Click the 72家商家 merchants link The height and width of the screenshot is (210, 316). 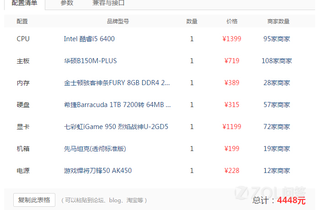point(277,127)
